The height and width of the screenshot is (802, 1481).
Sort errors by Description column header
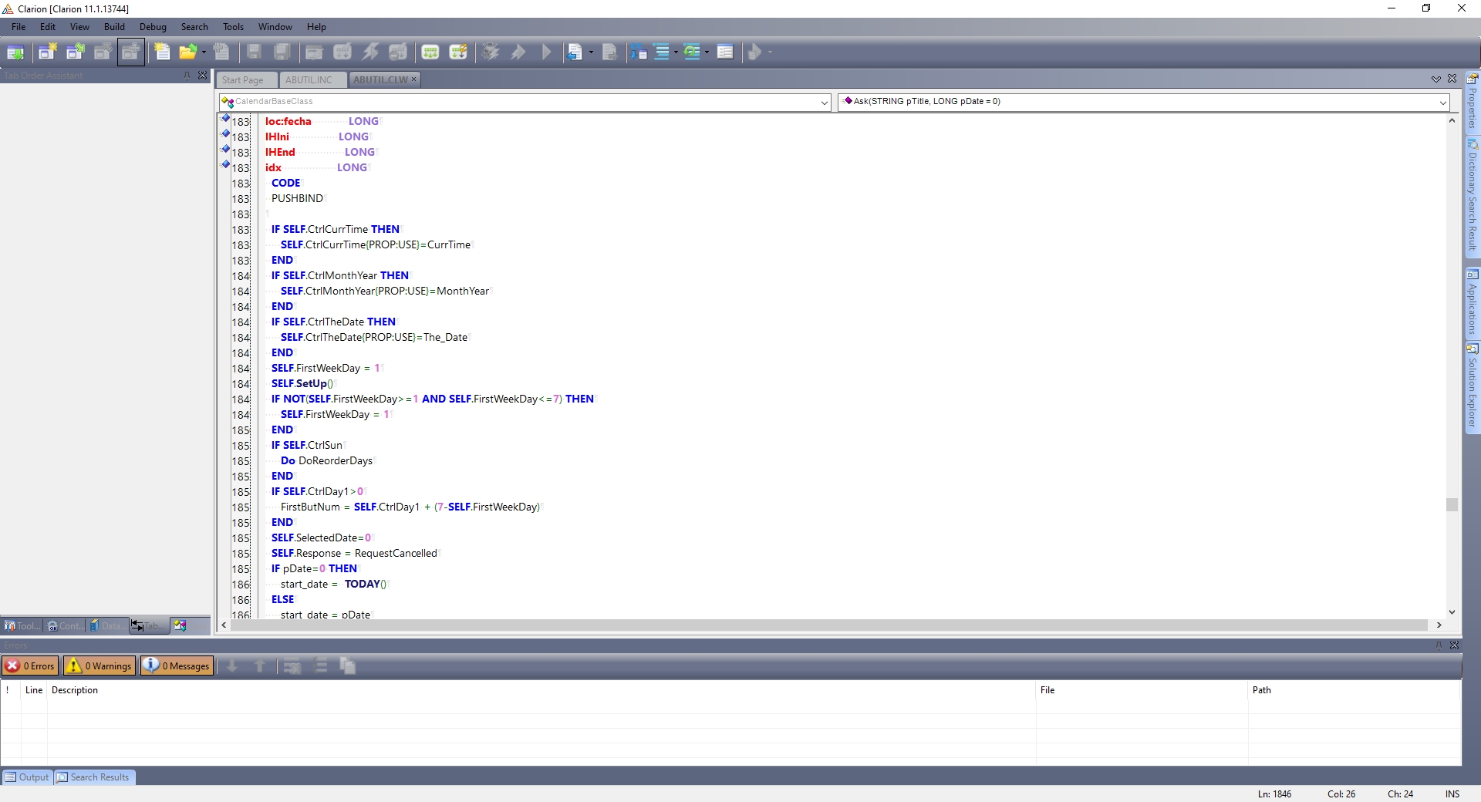click(x=75, y=690)
